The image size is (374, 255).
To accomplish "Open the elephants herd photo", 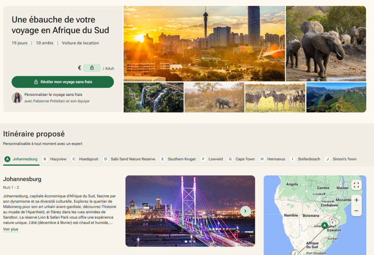I will 326,43.
